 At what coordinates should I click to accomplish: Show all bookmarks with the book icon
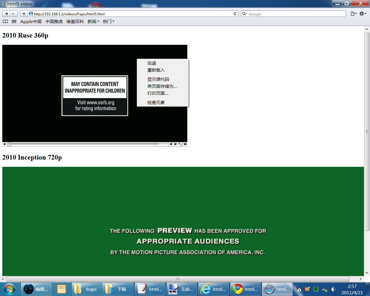pos(5,21)
